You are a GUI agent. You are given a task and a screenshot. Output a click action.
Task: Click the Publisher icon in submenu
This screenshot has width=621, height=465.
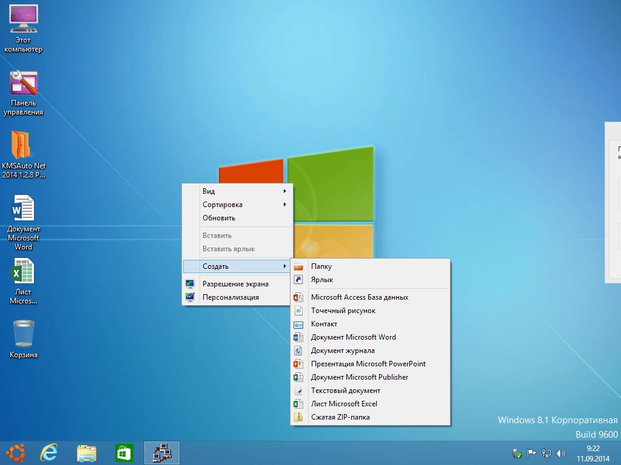pyautogui.click(x=298, y=377)
